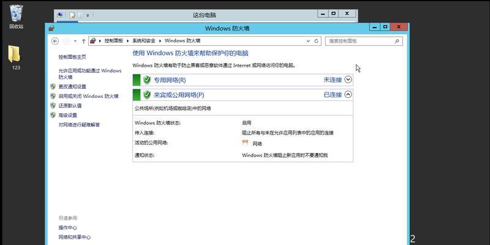Click 活动的公用网络 label
490x245 pixels.
pyautogui.click(x=151, y=143)
